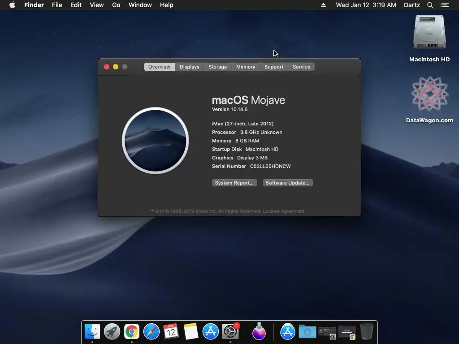The height and width of the screenshot is (344, 459).
Task: Click the System Report button
Action: [234, 183]
